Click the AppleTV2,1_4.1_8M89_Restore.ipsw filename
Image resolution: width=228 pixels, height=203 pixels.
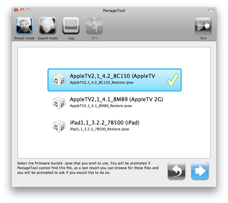click(101, 106)
